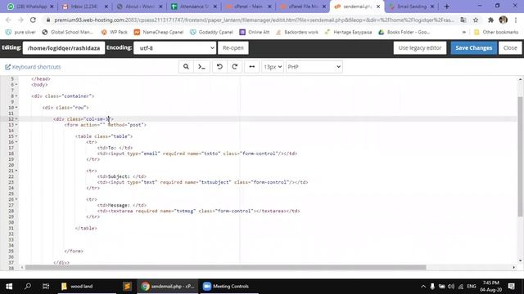The width and height of the screenshot is (524, 294).
Task: Click the taskbar volume icon
Action: (451, 287)
